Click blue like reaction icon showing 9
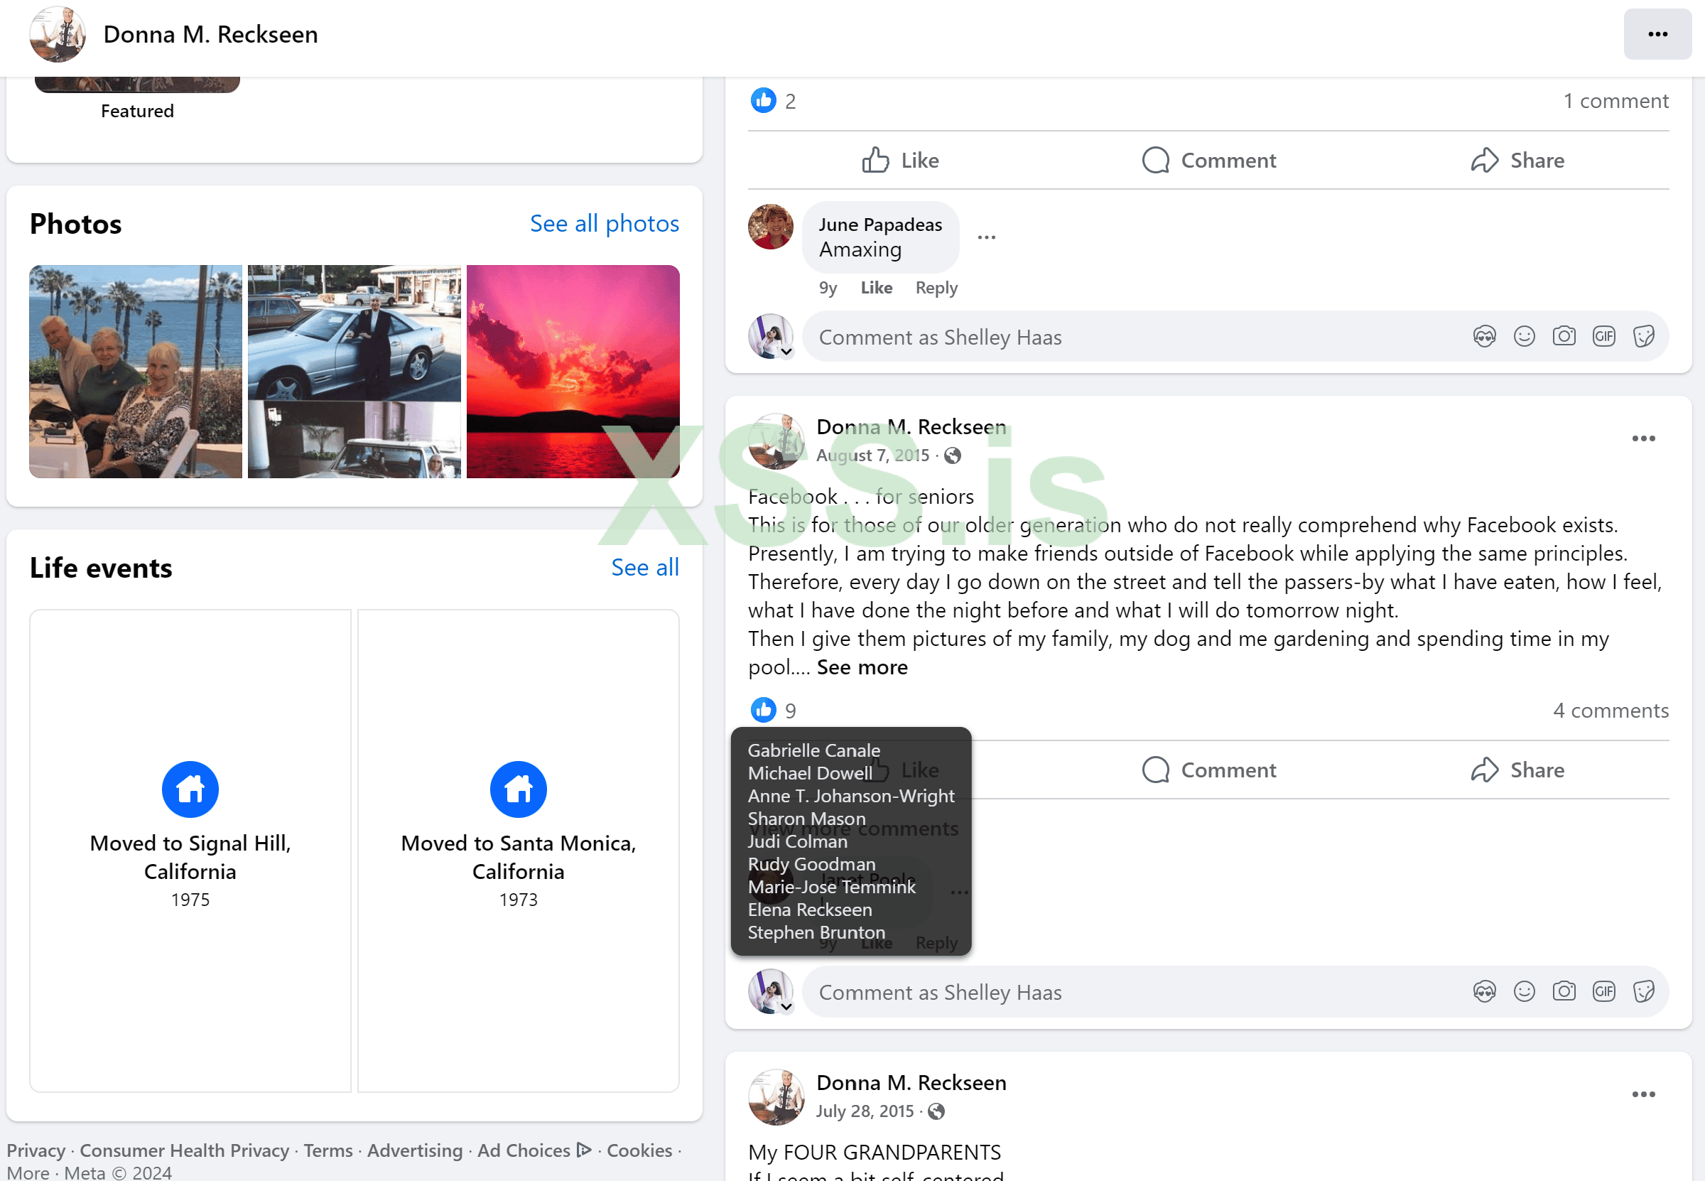The height and width of the screenshot is (1181, 1705). [x=764, y=711]
